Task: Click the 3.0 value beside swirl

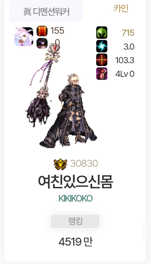Action: (129, 47)
